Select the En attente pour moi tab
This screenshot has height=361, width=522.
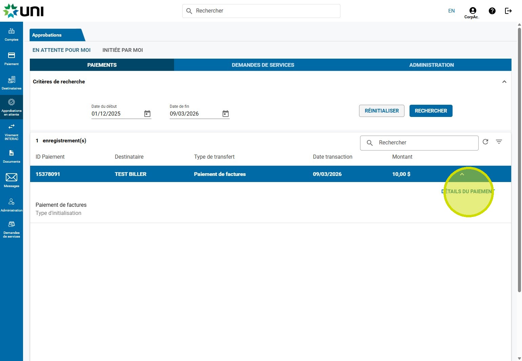pos(62,50)
